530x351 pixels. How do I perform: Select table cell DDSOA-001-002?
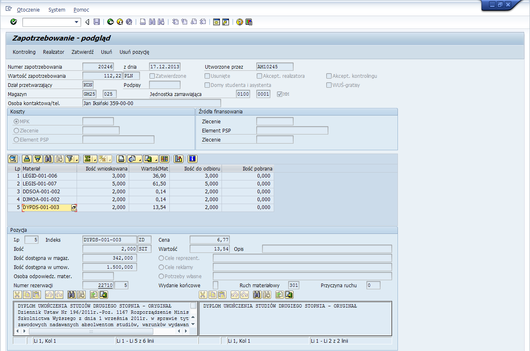(x=49, y=192)
